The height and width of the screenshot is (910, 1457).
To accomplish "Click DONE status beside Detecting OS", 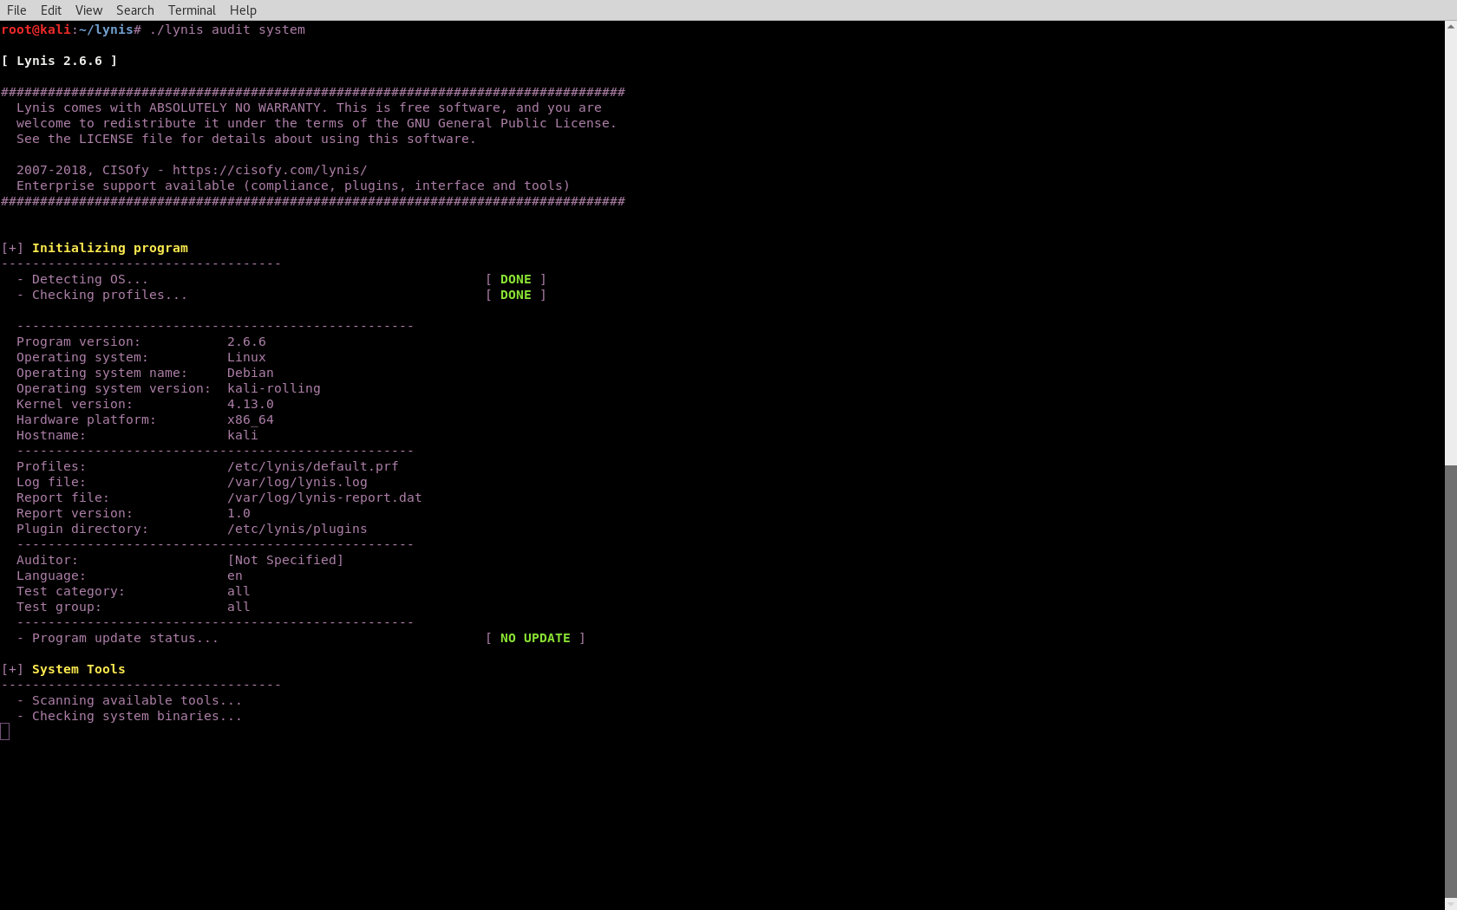I will tap(516, 279).
